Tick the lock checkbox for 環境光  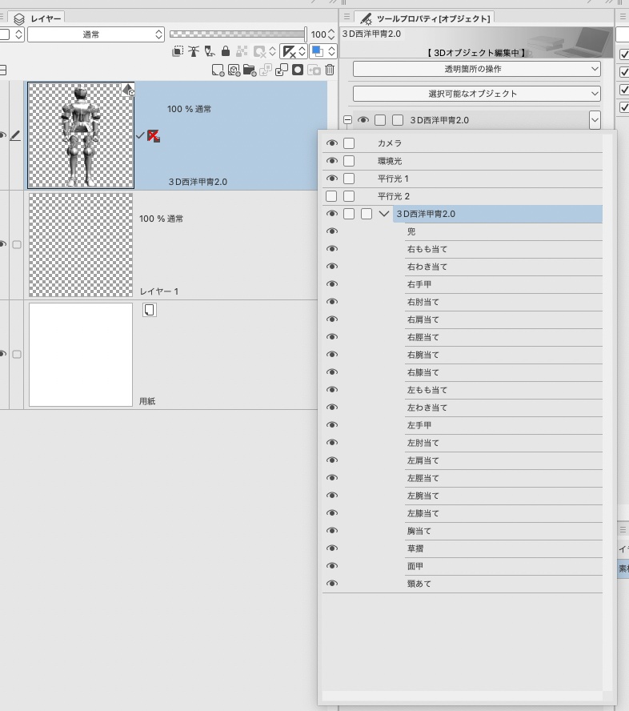(349, 161)
